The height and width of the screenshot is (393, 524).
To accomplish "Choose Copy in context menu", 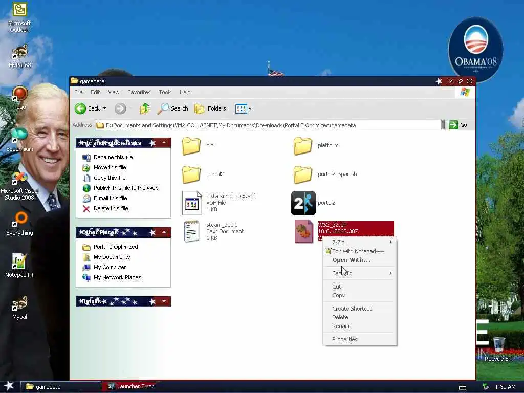I will [x=360, y=295].
